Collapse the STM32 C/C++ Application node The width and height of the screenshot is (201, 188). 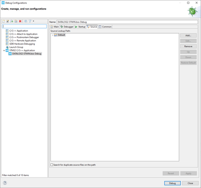point(4,51)
